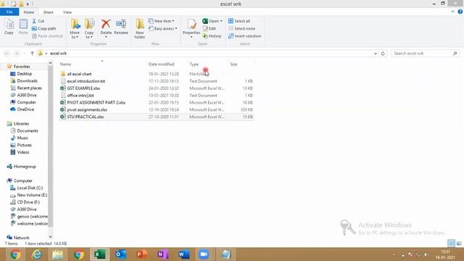Click the navigation pane scroll down arrow
The height and width of the screenshot is (261, 464).
coord(50,237)
